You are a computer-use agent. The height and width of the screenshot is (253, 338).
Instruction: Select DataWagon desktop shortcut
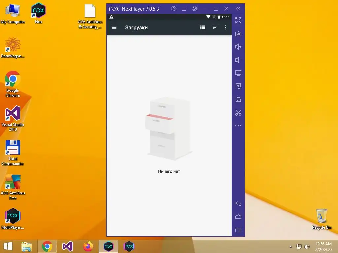click(13, 48)
